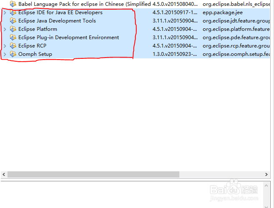Viewport: 274px width, 208px height.
Task: Click the Plug-in Development Environment version 3.11.1.v20150904 cell
Action: point(175,38)
